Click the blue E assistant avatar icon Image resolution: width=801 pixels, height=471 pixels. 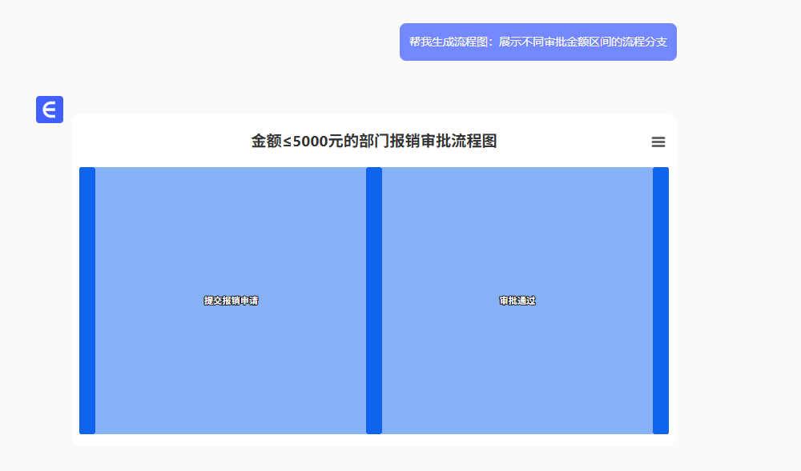(x=50, y=110)
